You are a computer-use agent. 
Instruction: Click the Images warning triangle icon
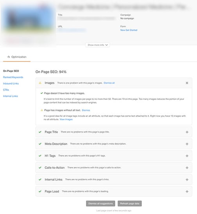point(40,83)
